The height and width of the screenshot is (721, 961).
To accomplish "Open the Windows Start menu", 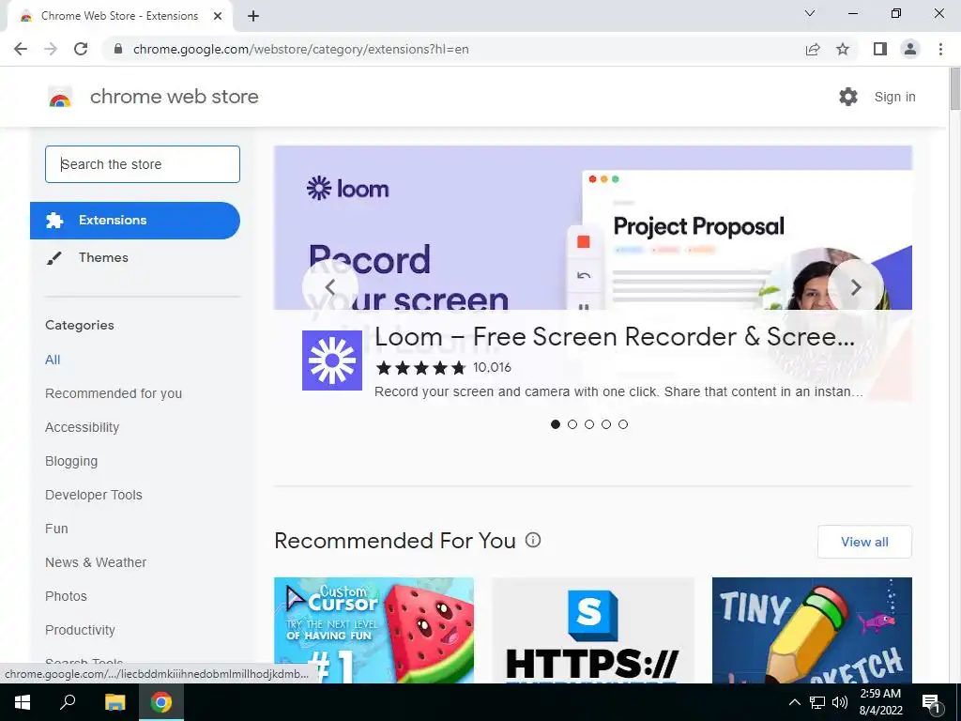I will 23,702.
